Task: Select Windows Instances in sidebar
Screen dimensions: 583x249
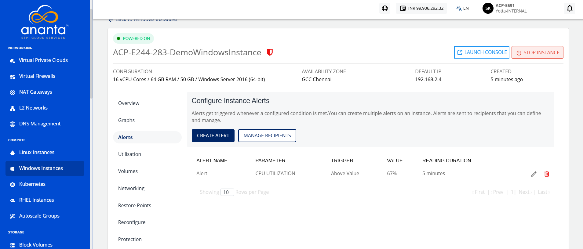Action: (45, 168)
